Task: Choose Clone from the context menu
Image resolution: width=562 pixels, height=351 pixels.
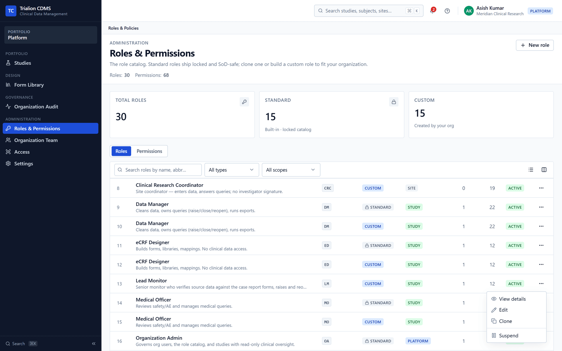Action: click(x=516, y=321)
